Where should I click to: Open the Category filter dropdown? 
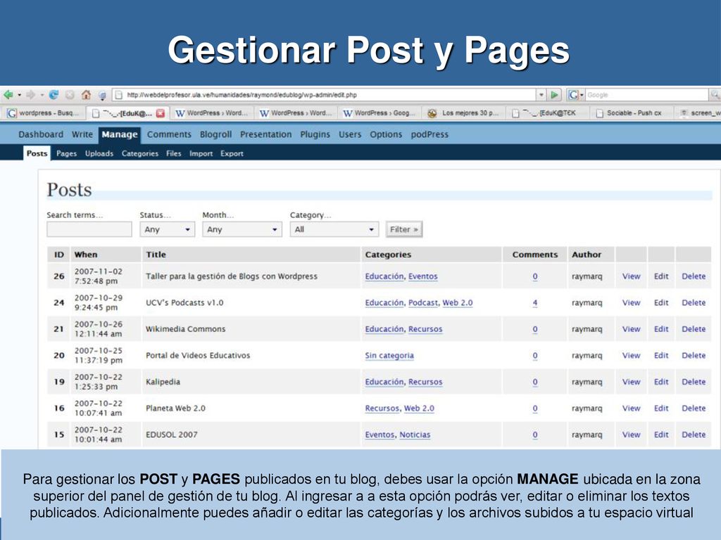(334, 229)
